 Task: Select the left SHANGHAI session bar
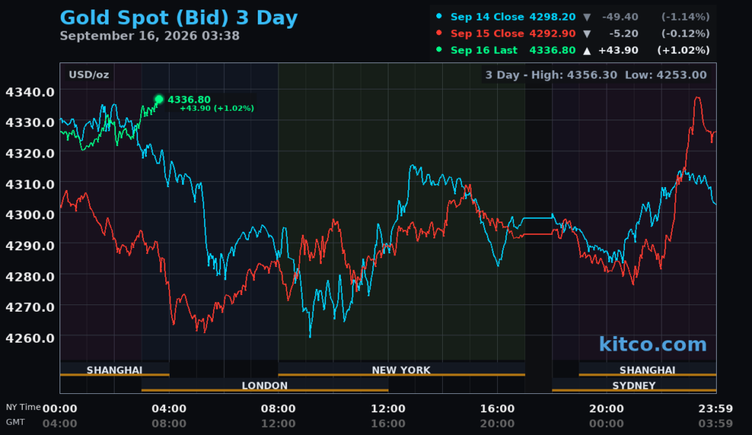coord(115,370)
